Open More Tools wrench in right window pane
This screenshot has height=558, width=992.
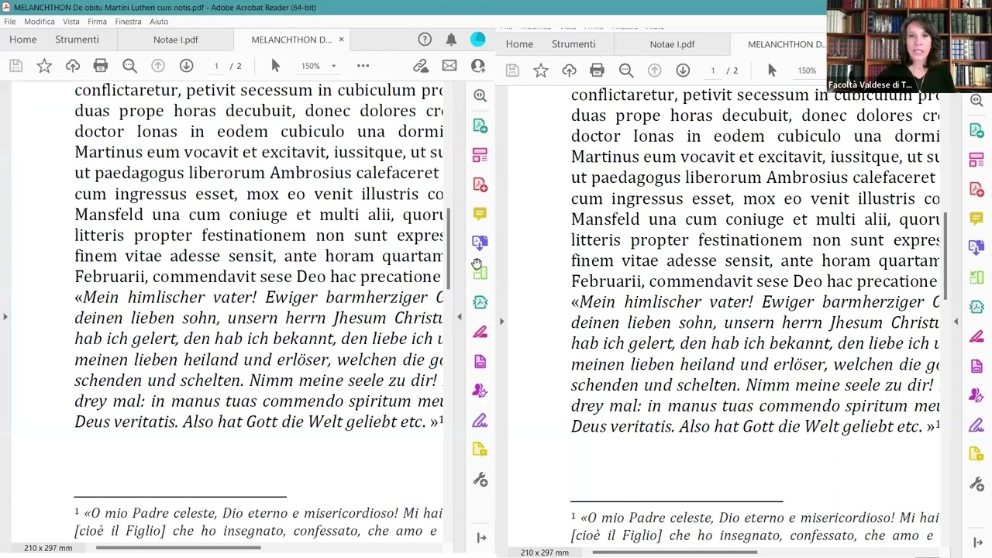(x=976, y=484)
